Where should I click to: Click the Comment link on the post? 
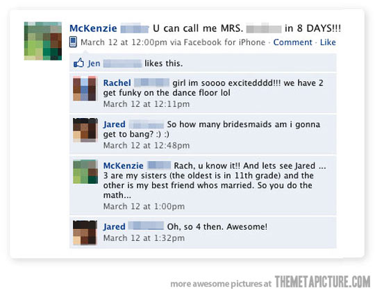(293, 42)
